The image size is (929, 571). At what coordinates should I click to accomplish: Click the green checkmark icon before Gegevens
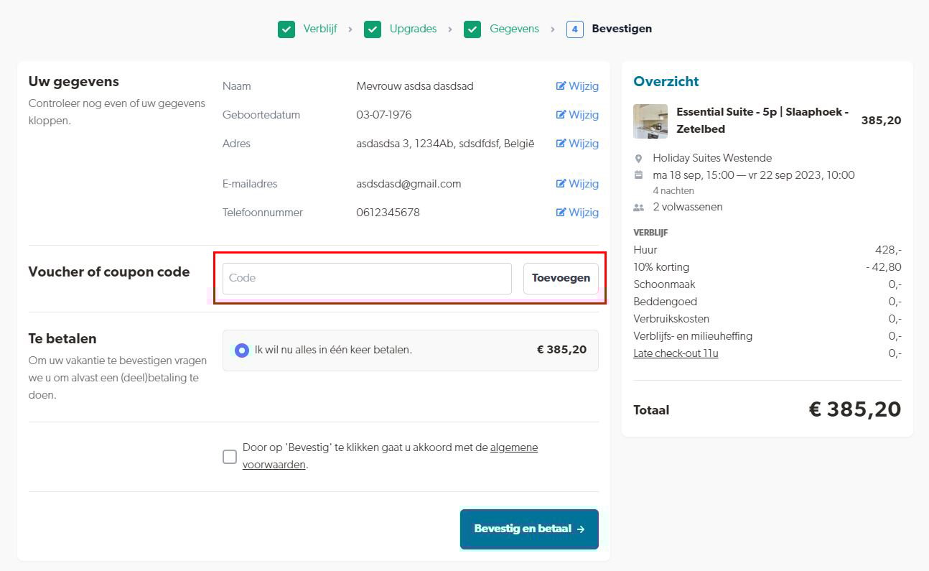(x=472, y=29)
